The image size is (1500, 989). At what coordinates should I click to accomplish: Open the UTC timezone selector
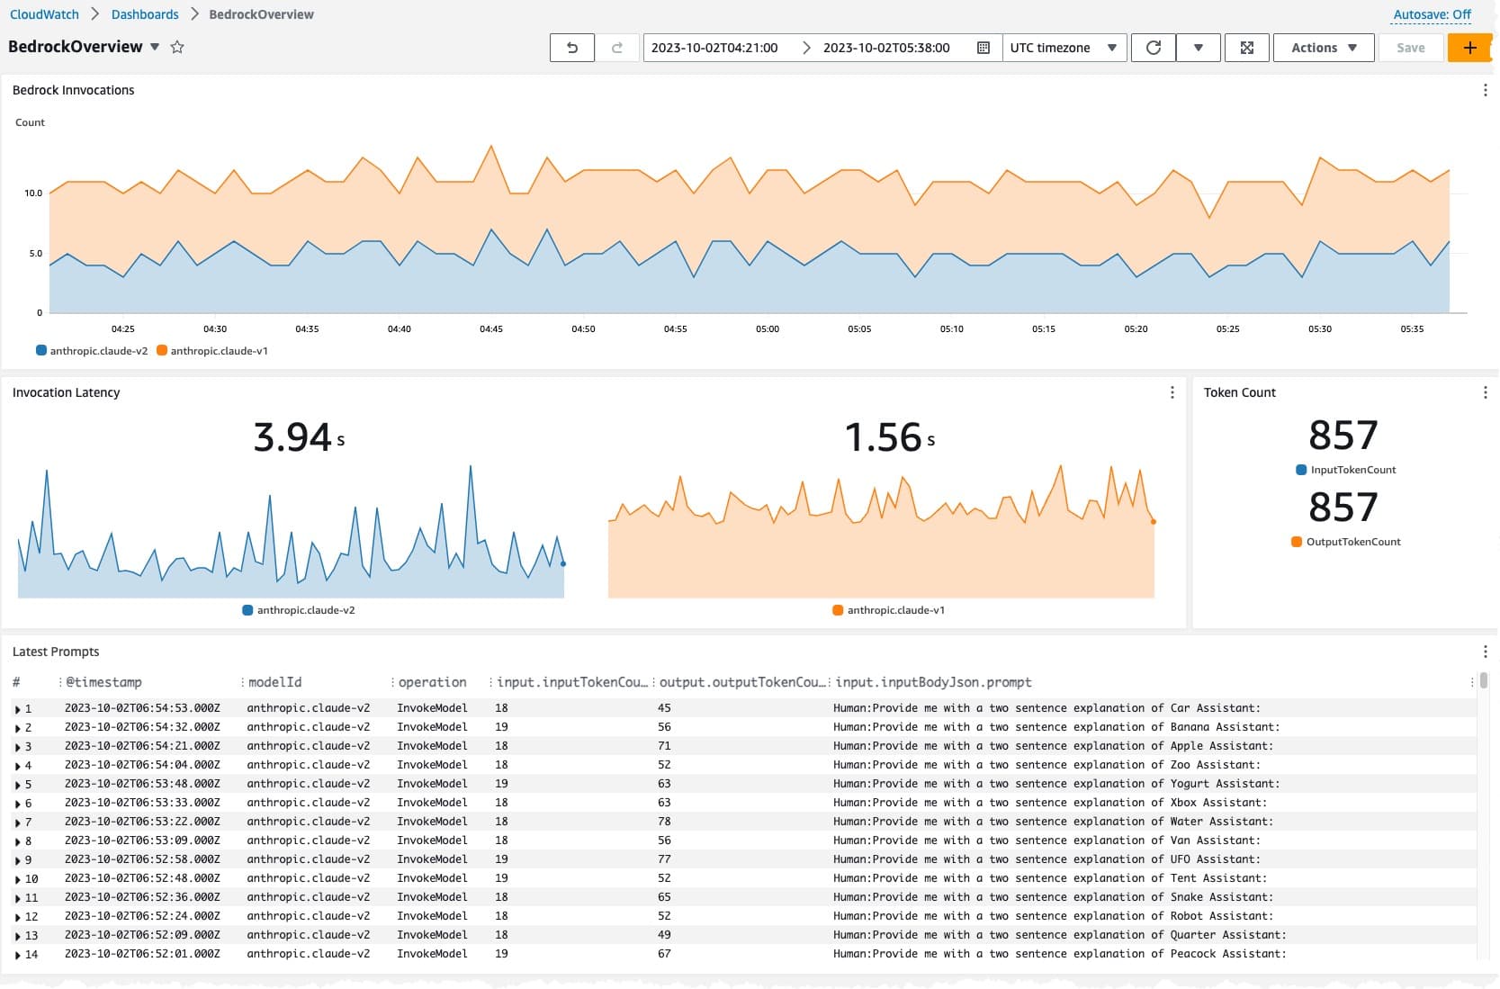1064,48
